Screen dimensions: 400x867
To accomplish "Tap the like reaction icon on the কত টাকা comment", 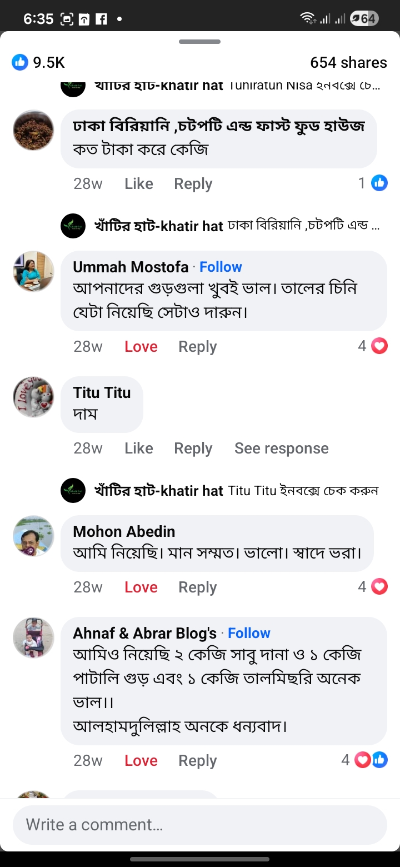I will pyautogui.click(x=379, y=183).
